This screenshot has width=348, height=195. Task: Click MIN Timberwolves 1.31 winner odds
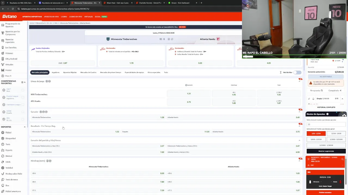point(189,93)
